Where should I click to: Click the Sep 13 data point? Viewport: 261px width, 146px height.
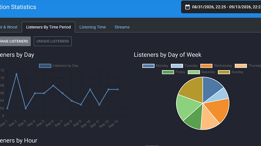[x=118, y=89]
